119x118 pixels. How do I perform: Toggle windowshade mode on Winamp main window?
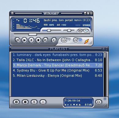(88, 13)
